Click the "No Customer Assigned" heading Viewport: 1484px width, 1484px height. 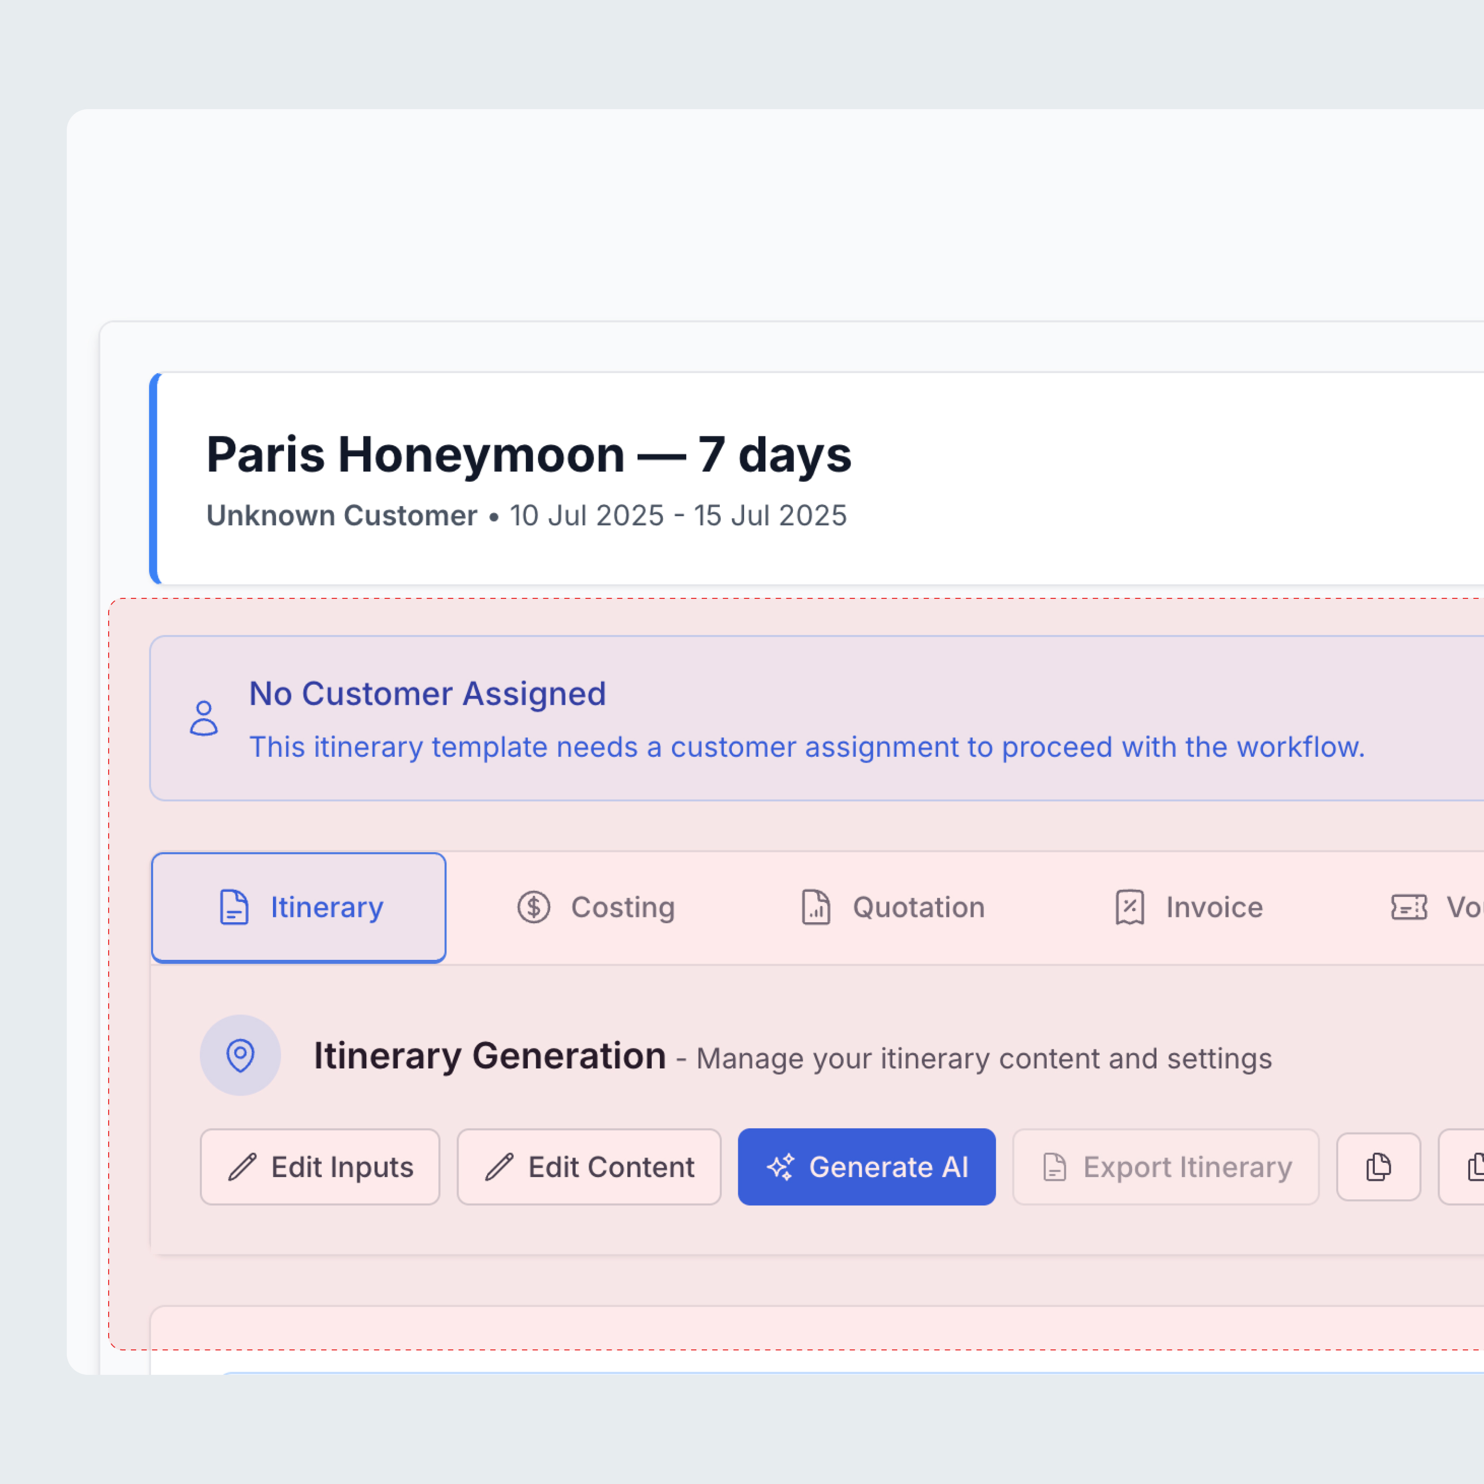tap(428, 694)
